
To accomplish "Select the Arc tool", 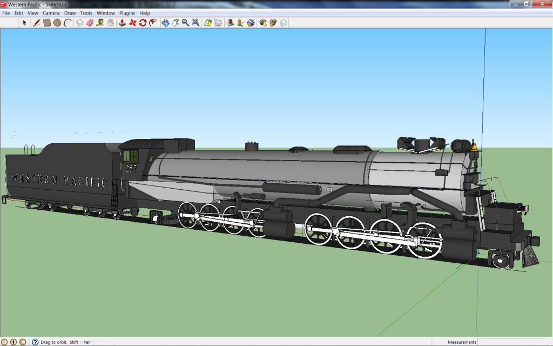I will click(68, 23).
